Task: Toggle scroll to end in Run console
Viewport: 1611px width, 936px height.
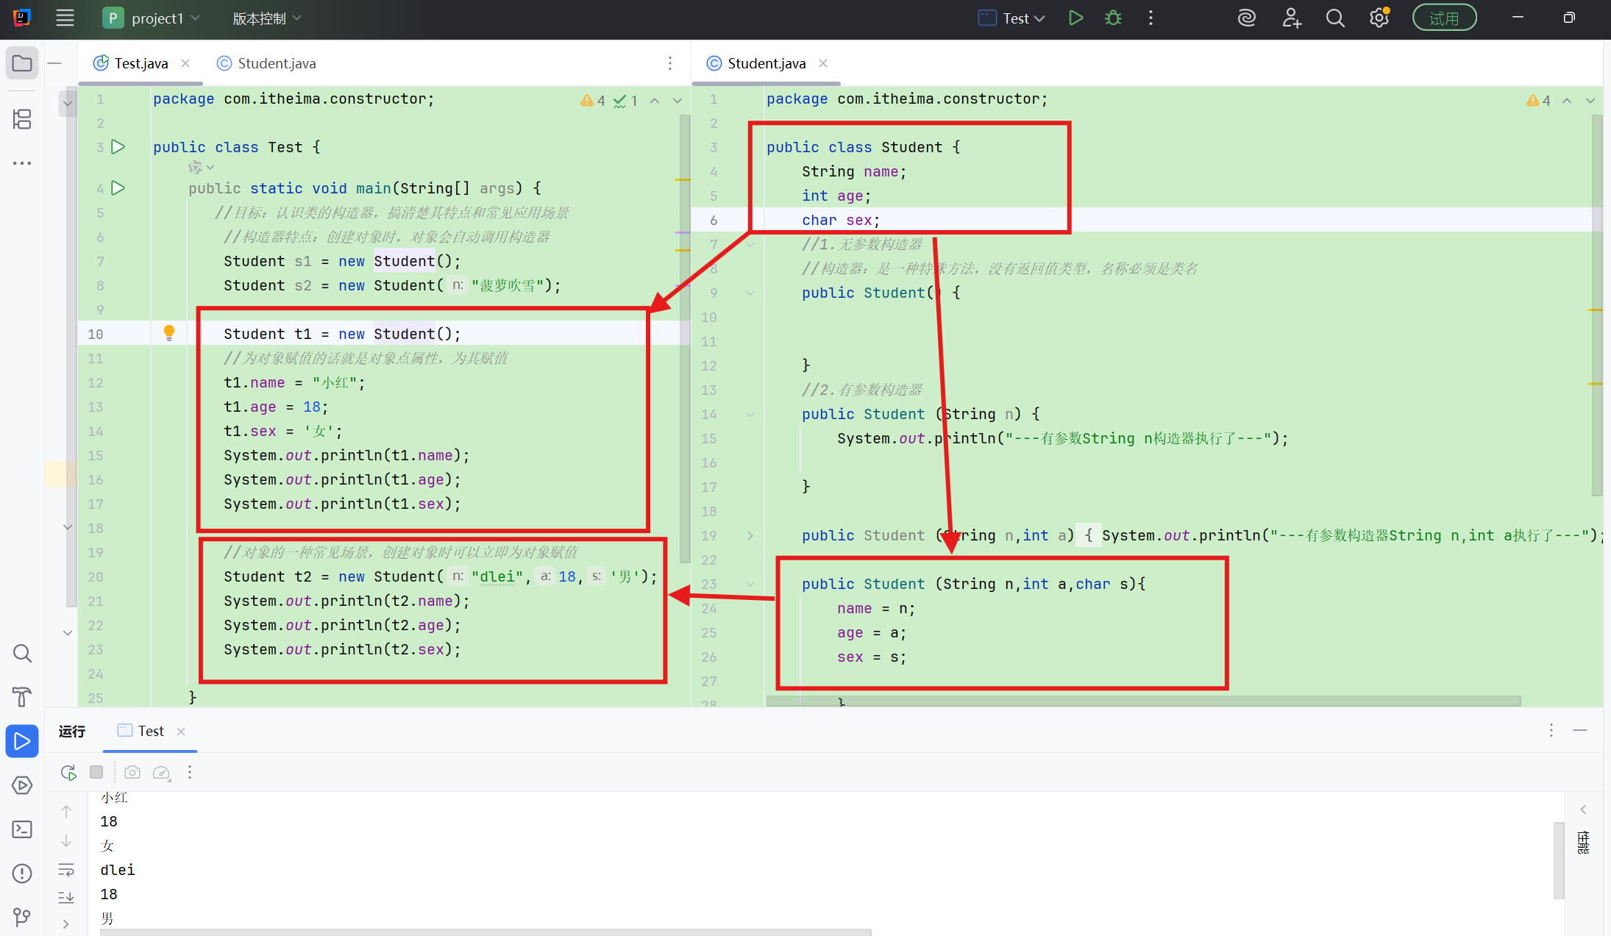Action: (x=66, y=897)
